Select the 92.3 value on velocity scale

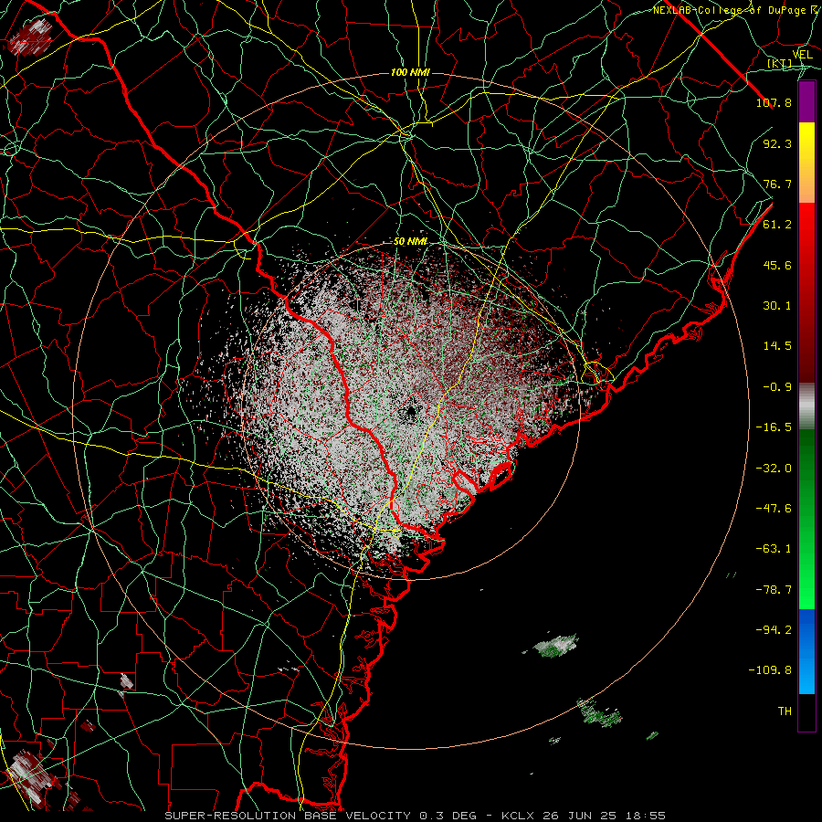(777, 143)
